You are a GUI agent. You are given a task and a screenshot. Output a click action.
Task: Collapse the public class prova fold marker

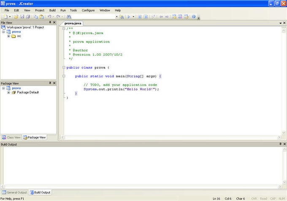pos(64,68)
